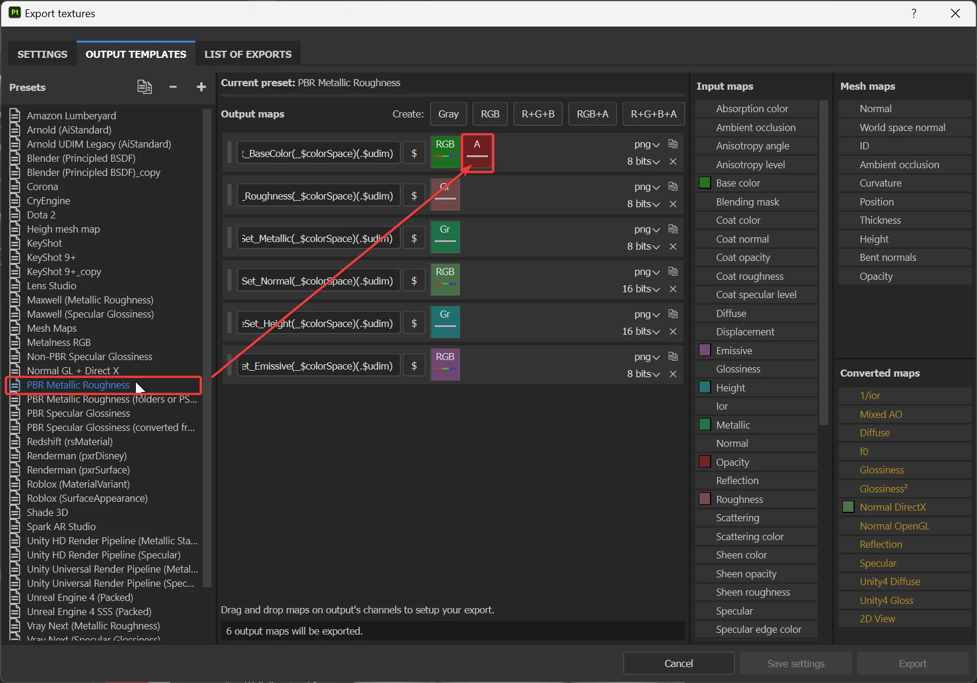Choose the World space normal mesh map

coord(905,128)
